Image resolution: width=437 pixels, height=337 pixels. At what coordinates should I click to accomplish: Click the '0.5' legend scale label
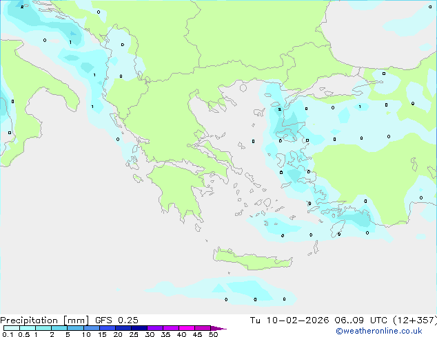click(x=24, y=334)
